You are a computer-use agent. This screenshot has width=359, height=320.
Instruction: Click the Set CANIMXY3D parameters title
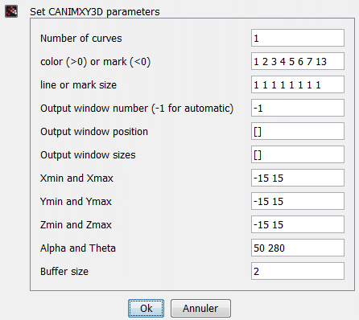[95, 12]
